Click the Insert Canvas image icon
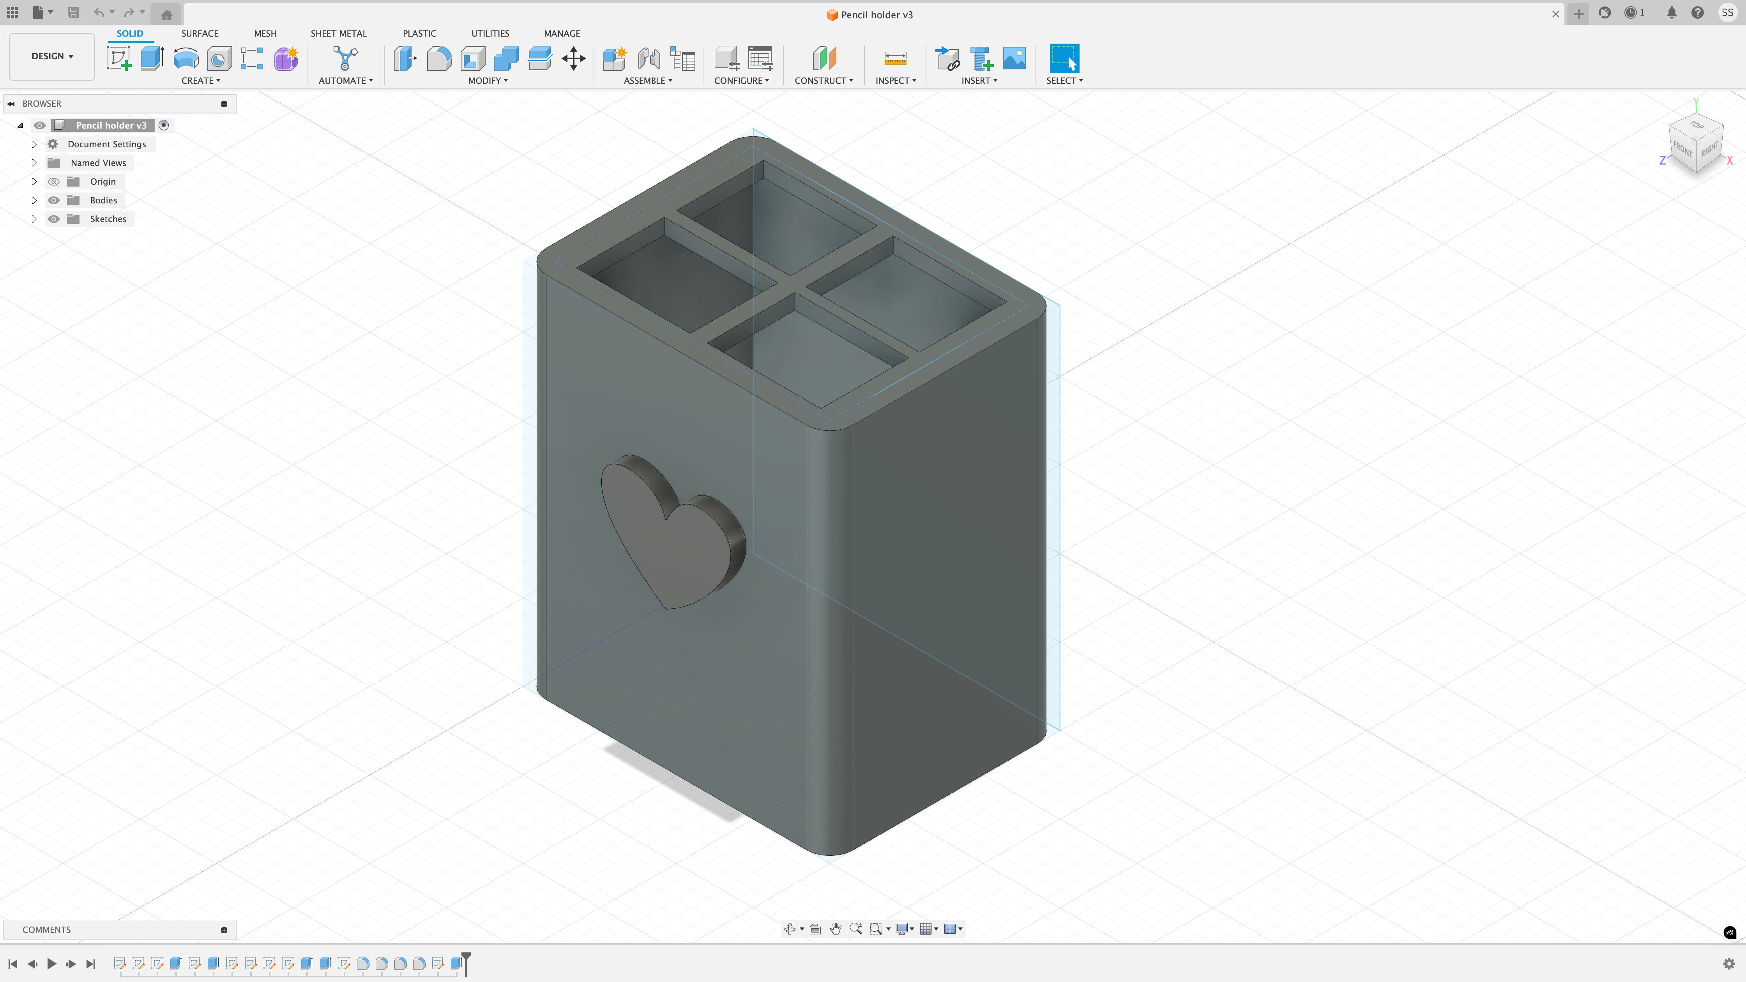Image resolution: width=1746 pixels, height=982 pixels. (1014, 58)
